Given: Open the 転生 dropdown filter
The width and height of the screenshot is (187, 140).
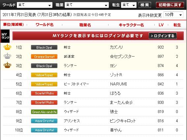Looking at the screenshot, I should click(129, 5).
